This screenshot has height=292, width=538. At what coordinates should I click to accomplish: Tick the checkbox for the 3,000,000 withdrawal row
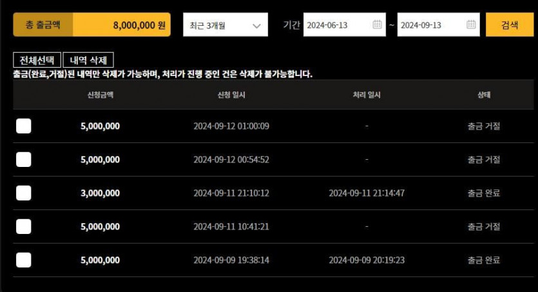[x=24, y=193]
